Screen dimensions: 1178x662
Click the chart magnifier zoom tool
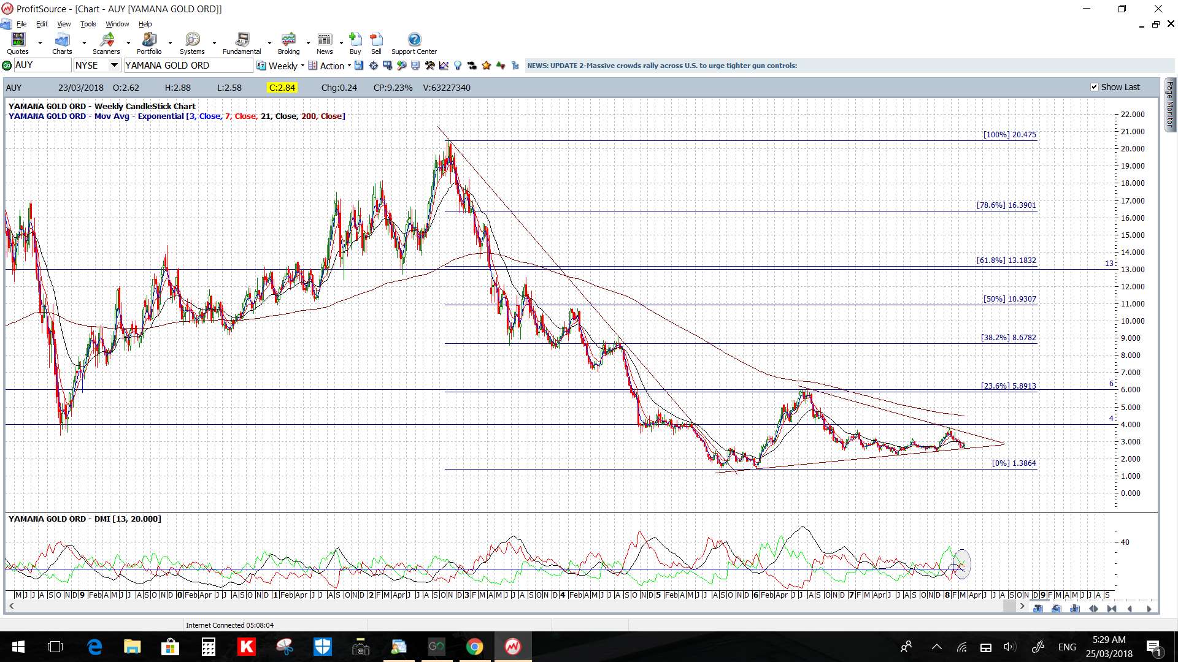click(x=401, y=66)
